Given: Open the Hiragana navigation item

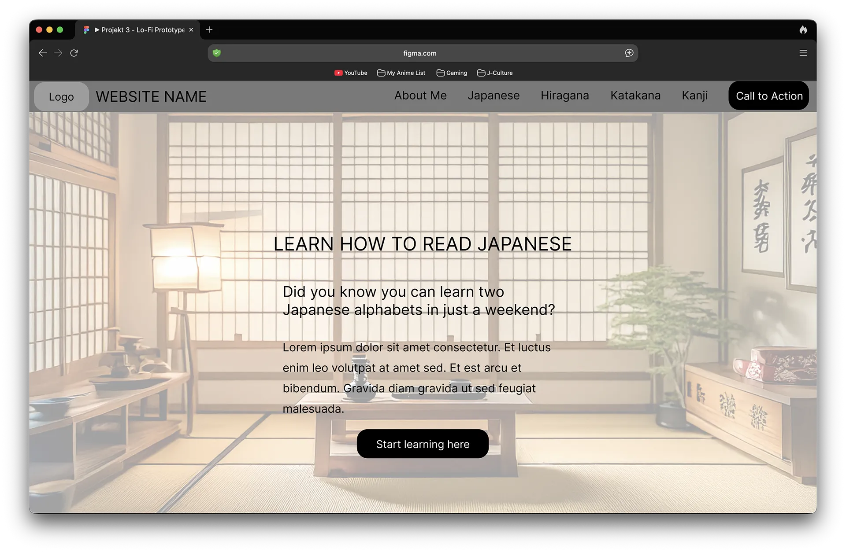Looking at the screenshot, I should coord(564,96).
